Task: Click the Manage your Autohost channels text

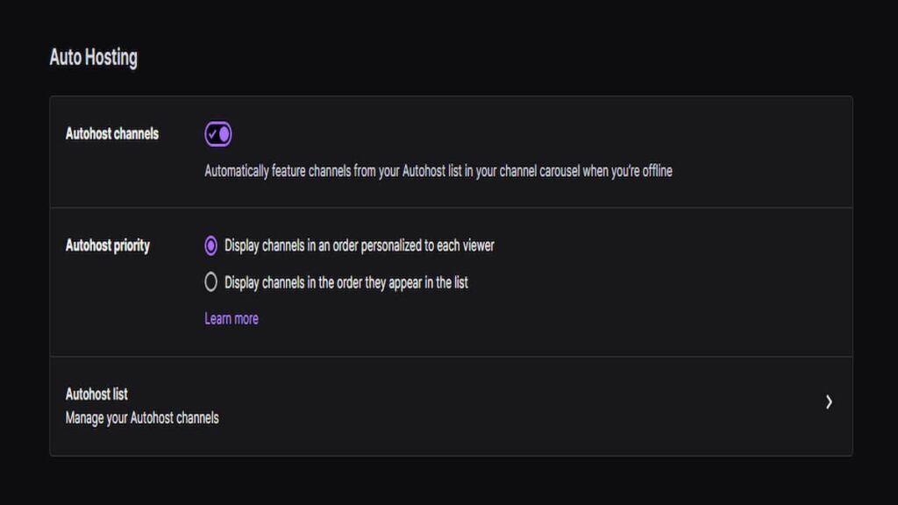Action: [x=142, y=418]
